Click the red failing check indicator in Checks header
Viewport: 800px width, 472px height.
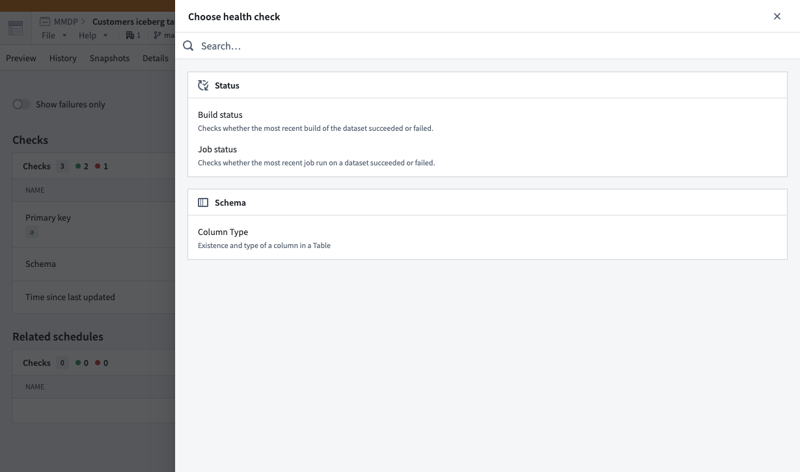click(98, 166)
